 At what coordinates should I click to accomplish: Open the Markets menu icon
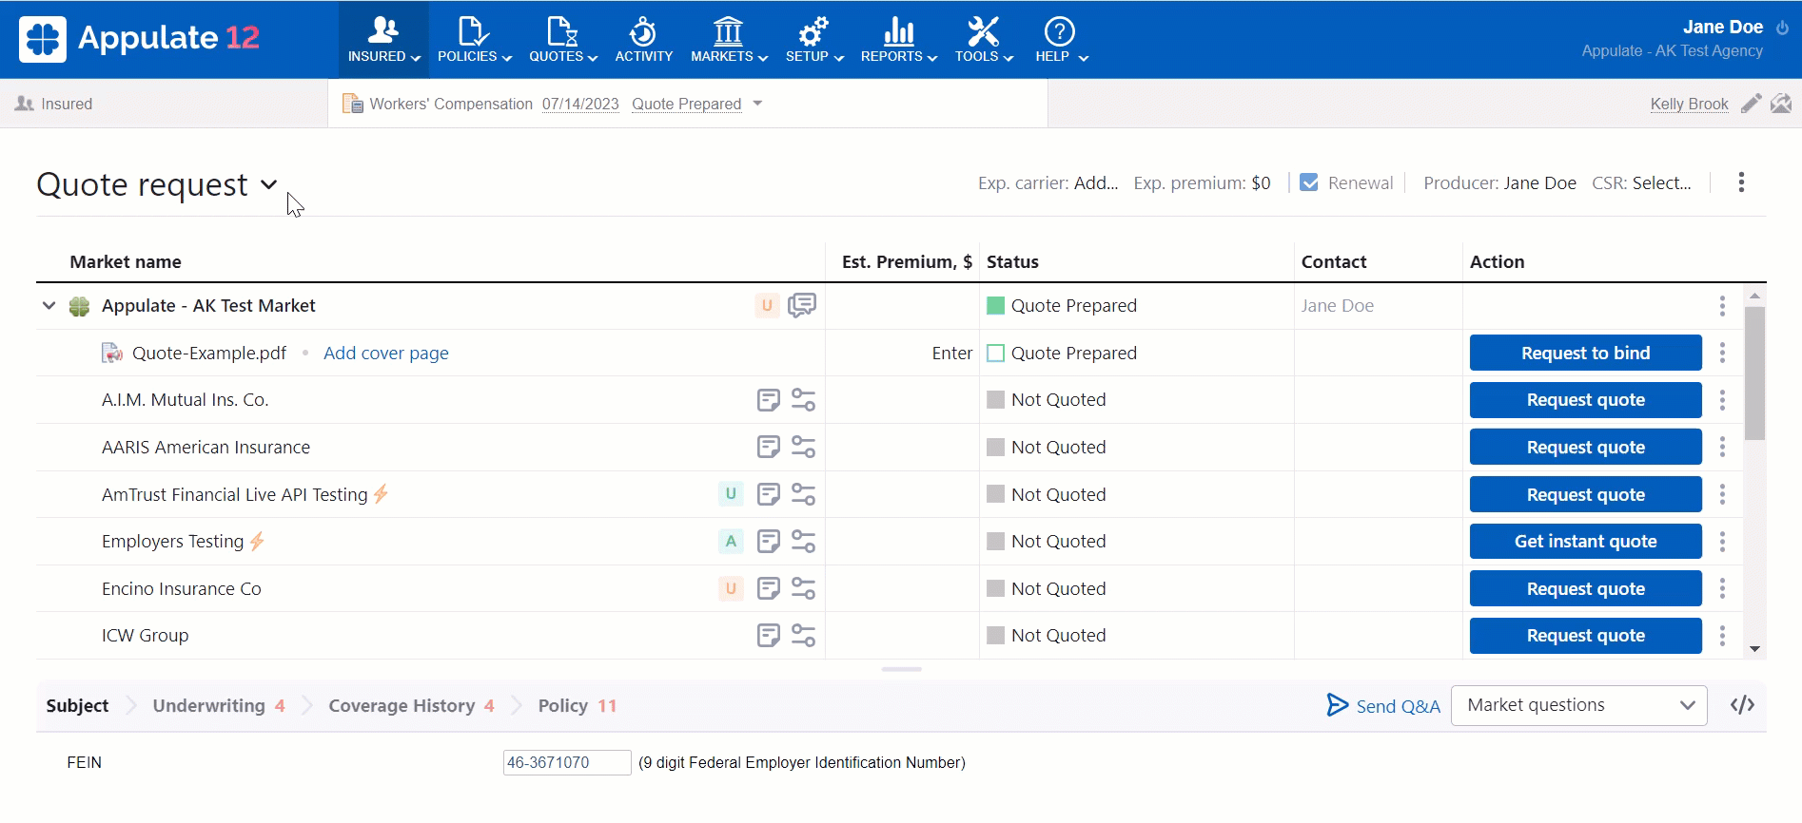[x=728, y=30]
